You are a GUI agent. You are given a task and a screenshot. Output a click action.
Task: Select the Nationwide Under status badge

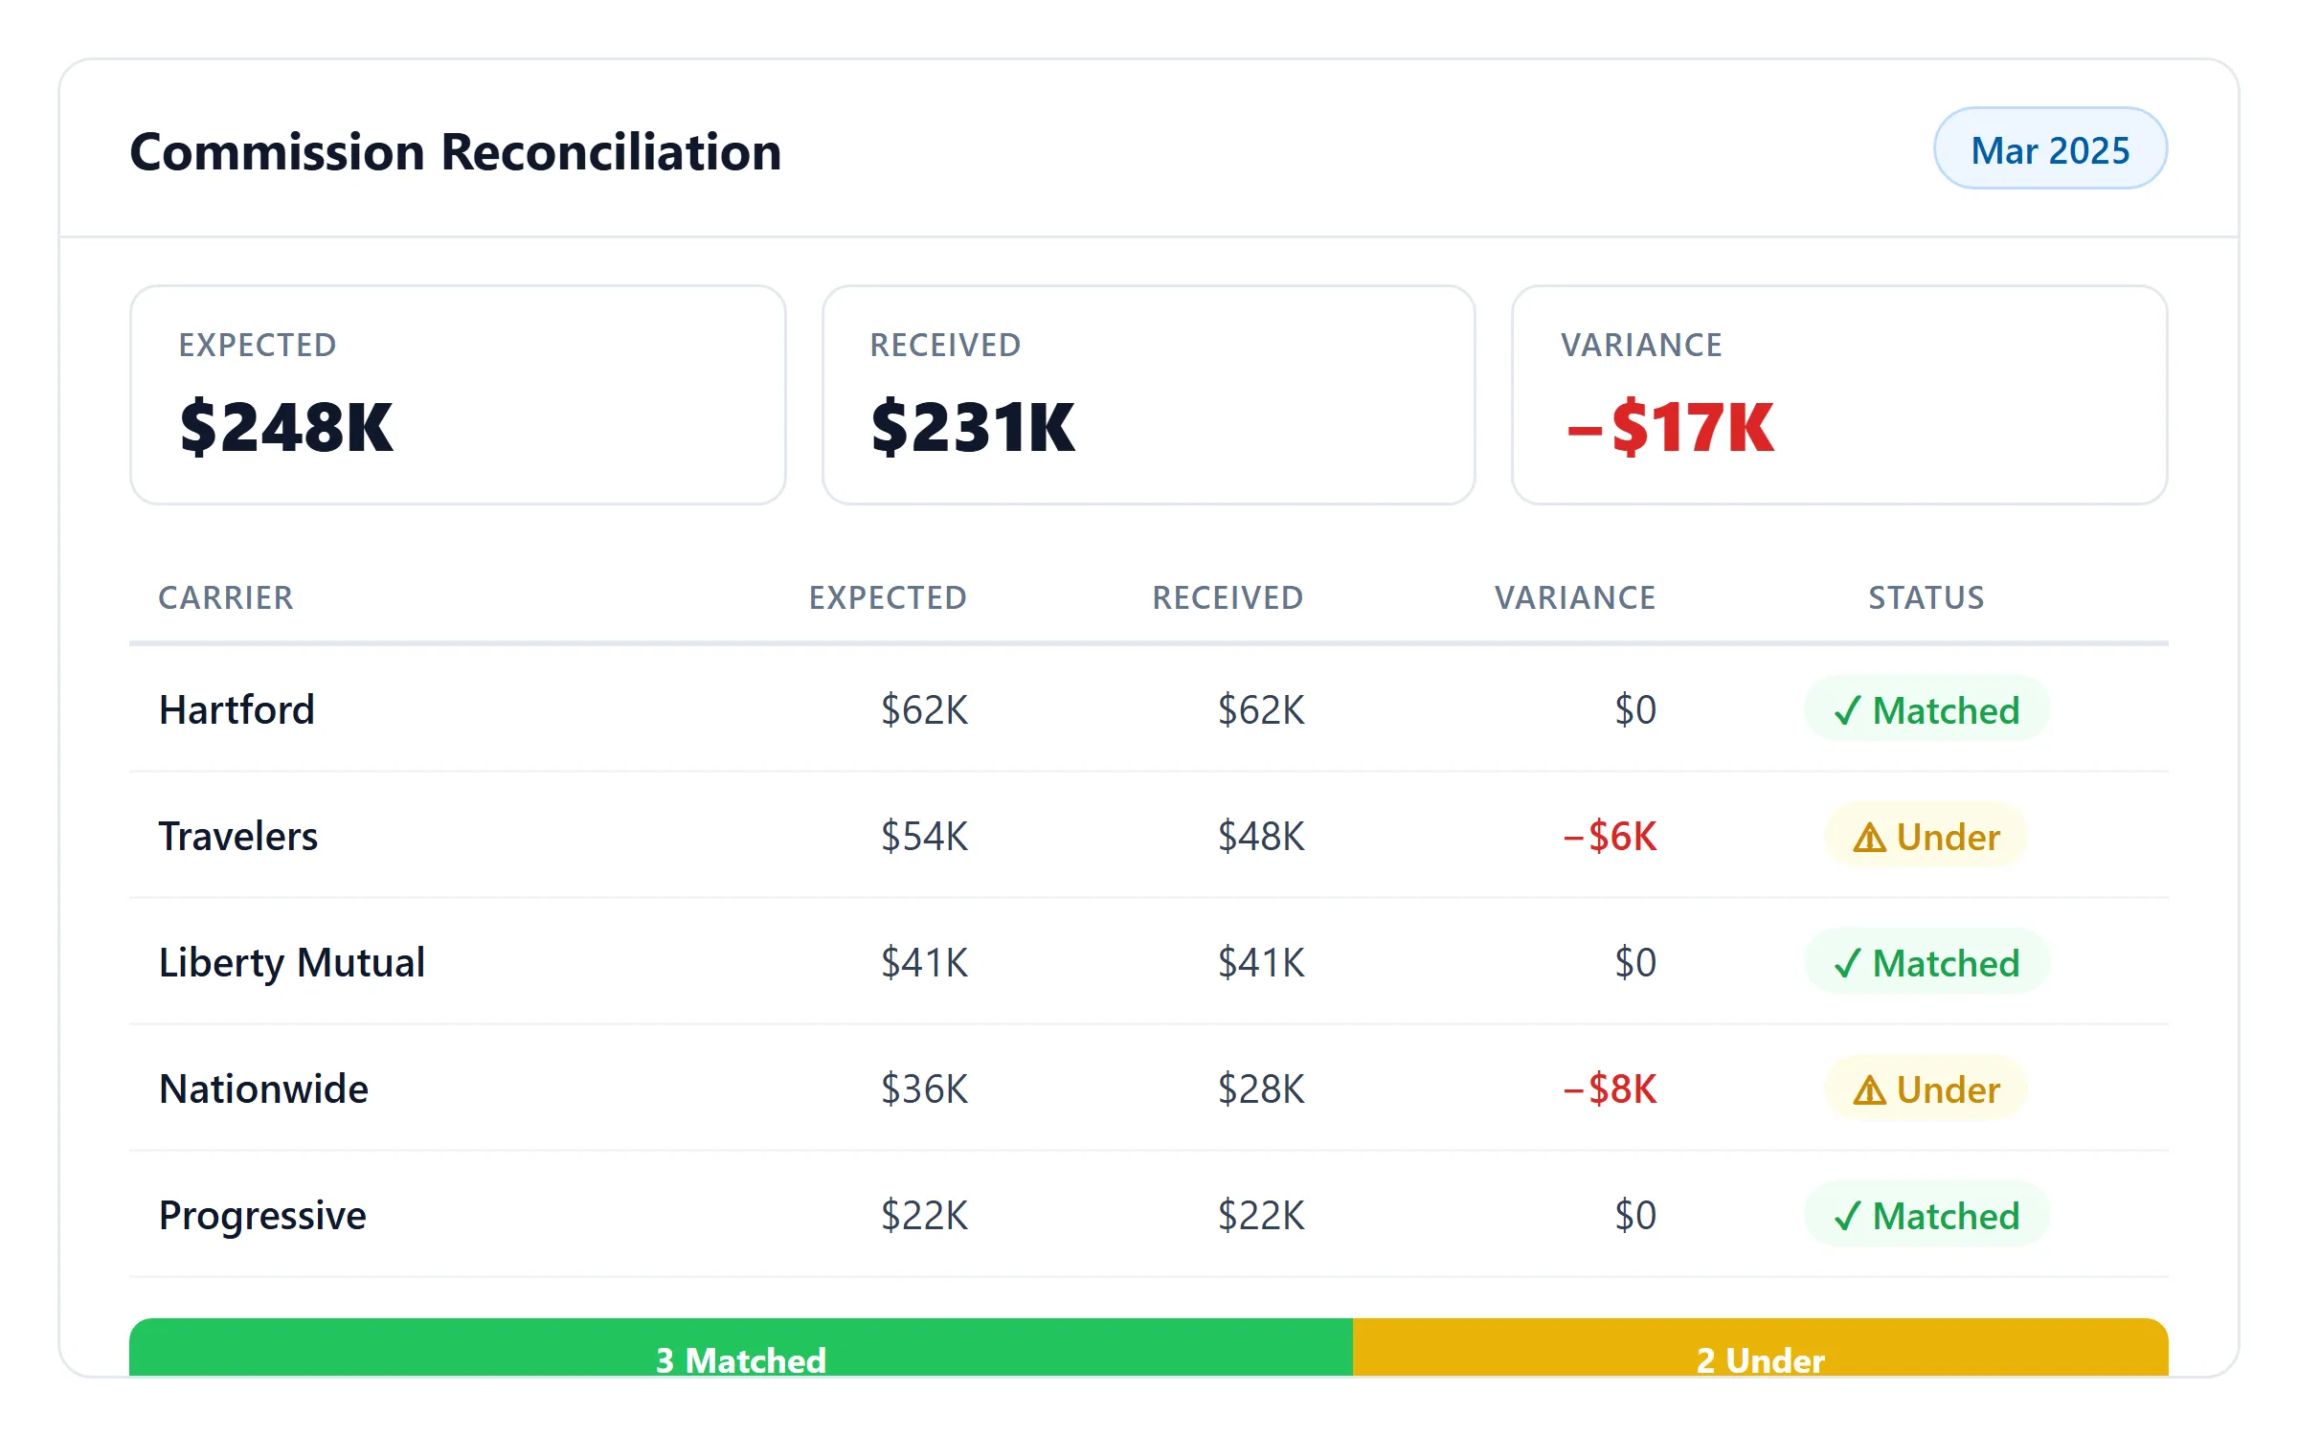[1926, 1088]
